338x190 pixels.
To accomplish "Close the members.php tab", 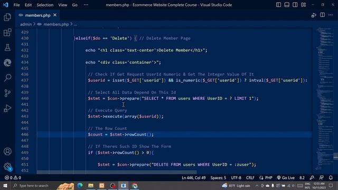I will tap(55, 15).
